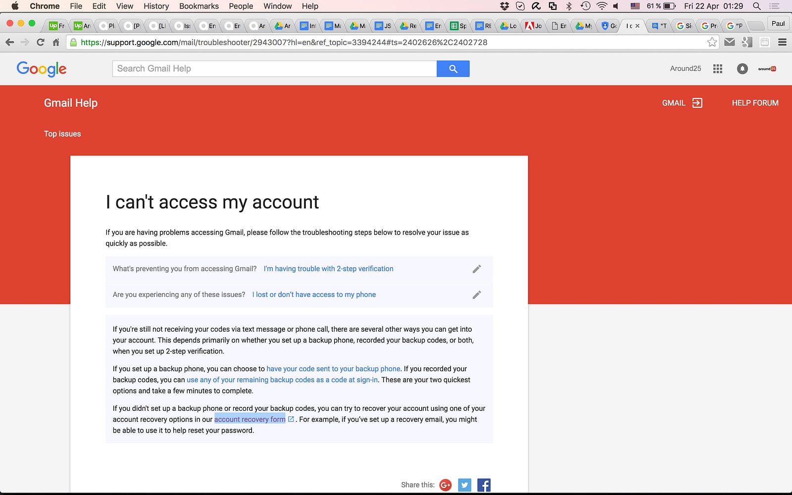Open the HELP FORUM link
Viewport: 792px width, 495px height.
coord(755,103)
